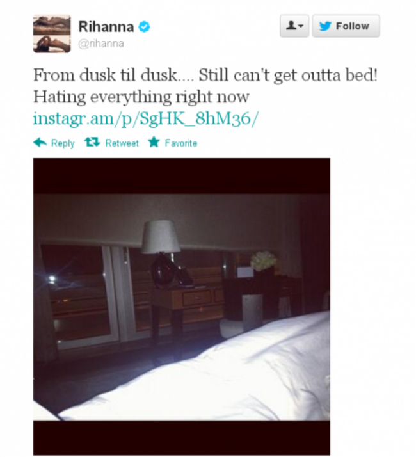Click the Favorite text link
Viewport: 416px width, 457px height.
click(x=181, y=143)
